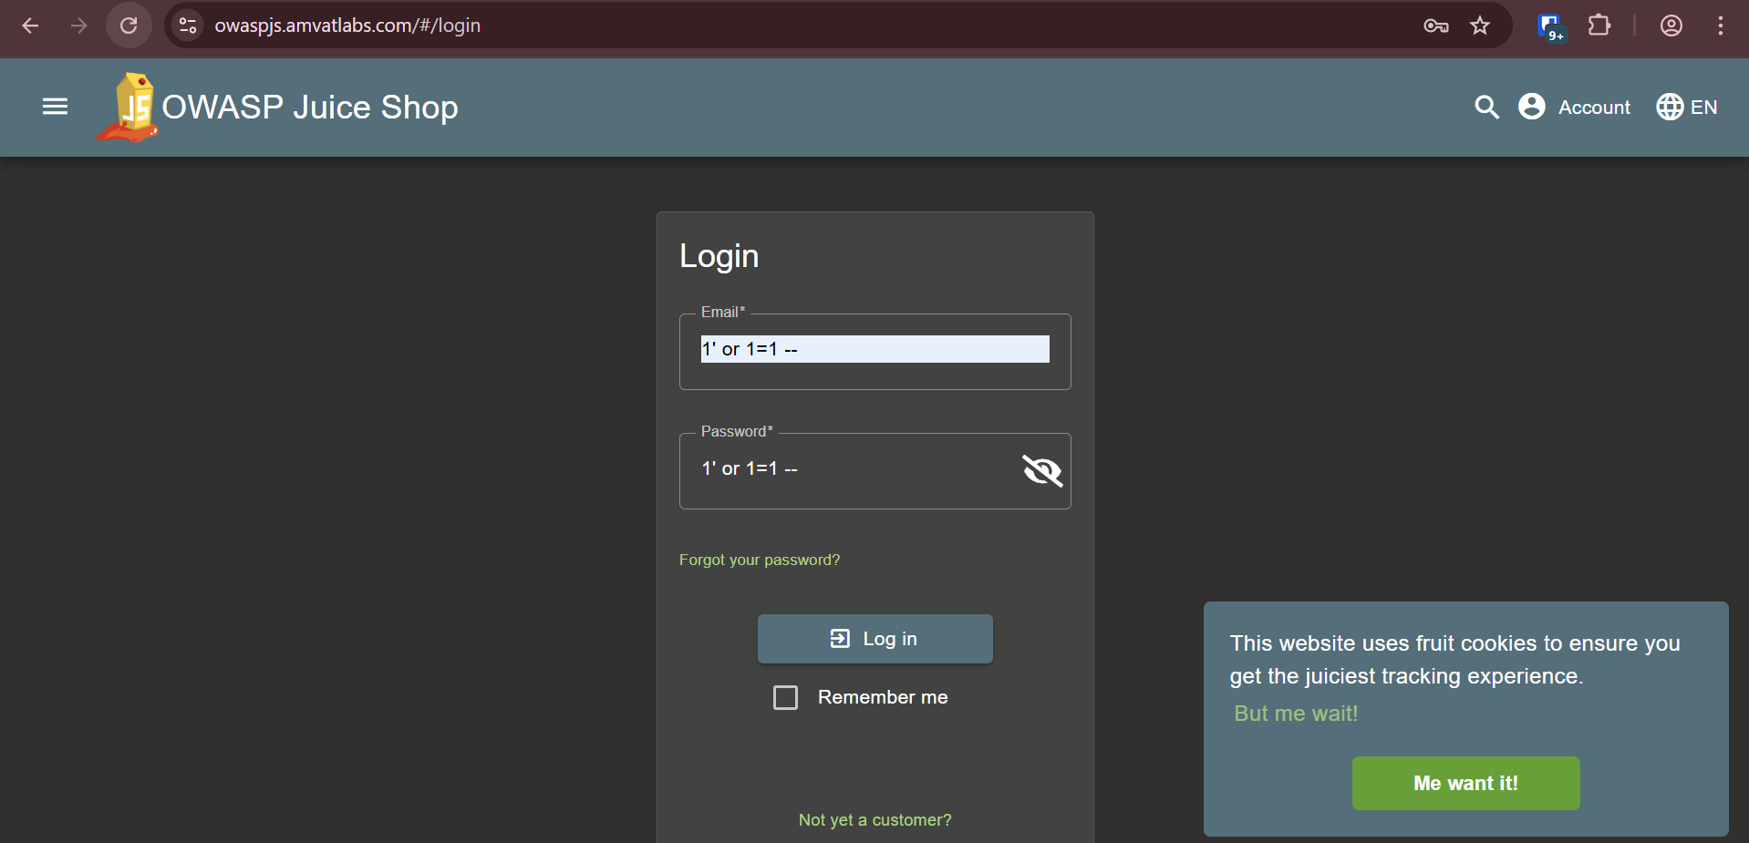Open the EN language selector

1687,107
